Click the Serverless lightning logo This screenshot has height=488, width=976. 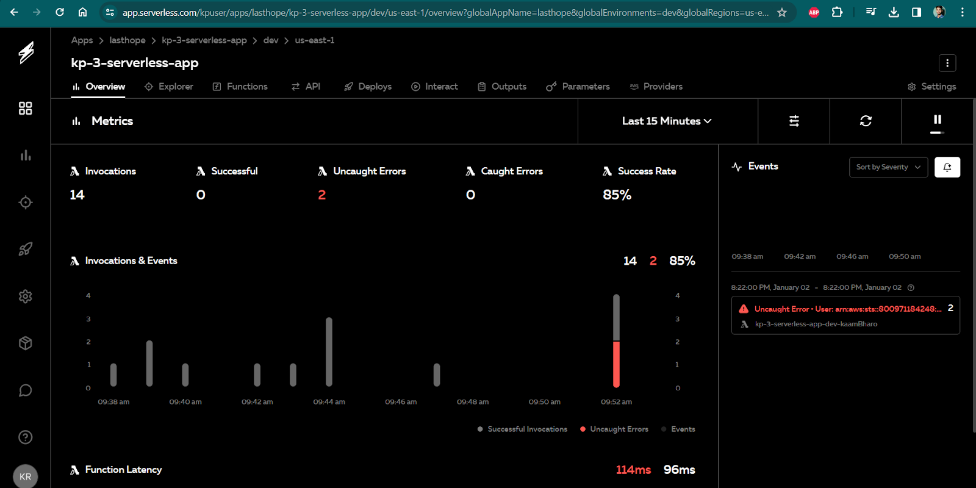26,52
